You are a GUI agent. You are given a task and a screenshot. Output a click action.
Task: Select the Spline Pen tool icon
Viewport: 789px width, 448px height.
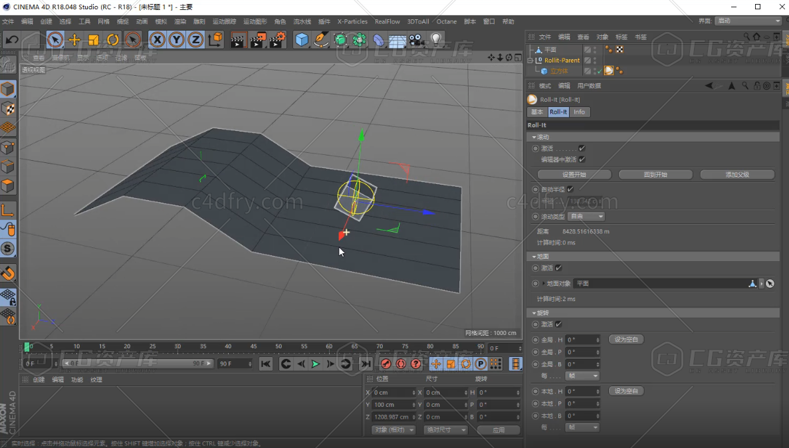coord(320,40)
